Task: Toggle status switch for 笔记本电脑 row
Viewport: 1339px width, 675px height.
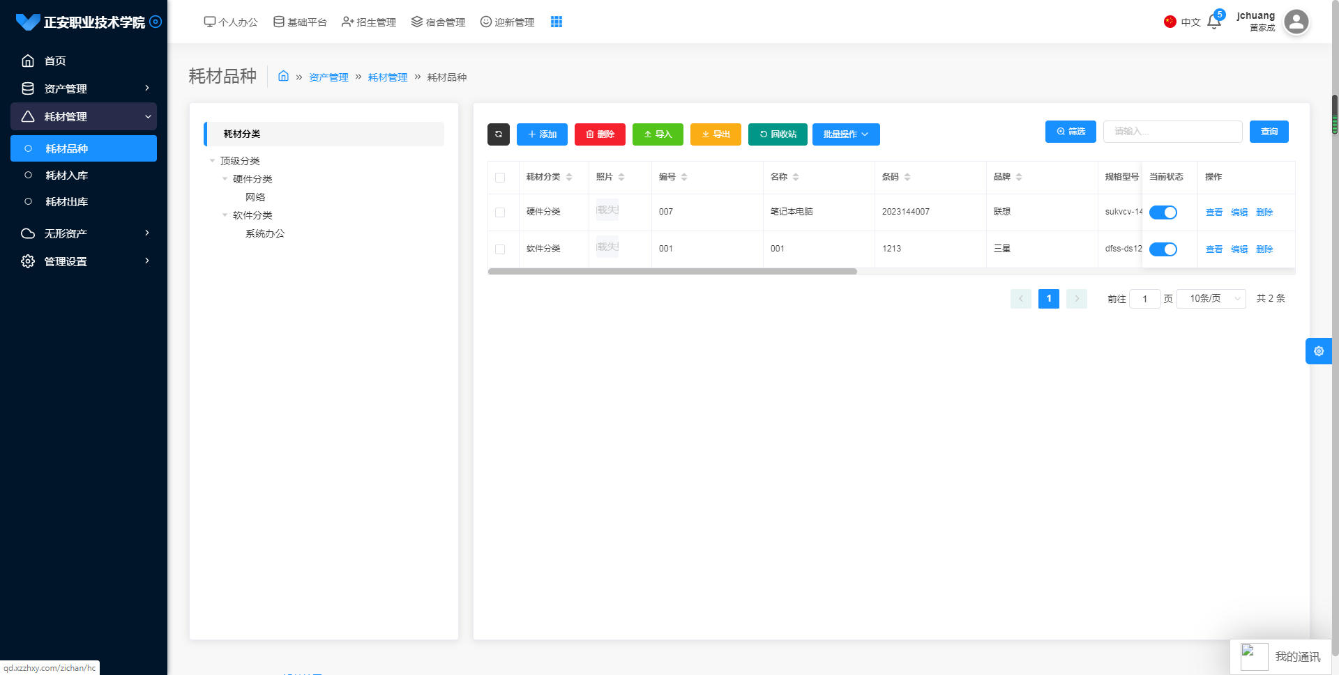Action: pos(1163,212)
